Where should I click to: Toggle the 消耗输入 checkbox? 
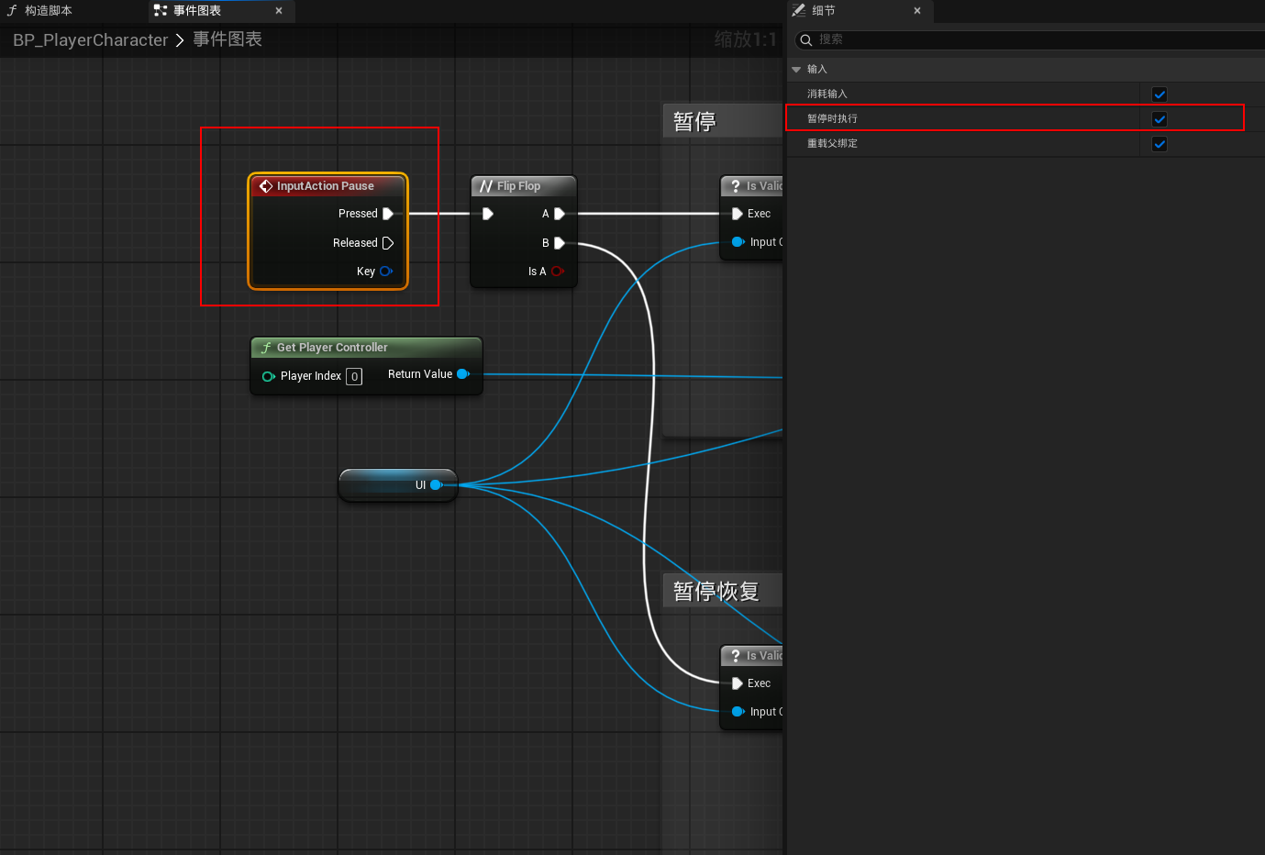1160,94
